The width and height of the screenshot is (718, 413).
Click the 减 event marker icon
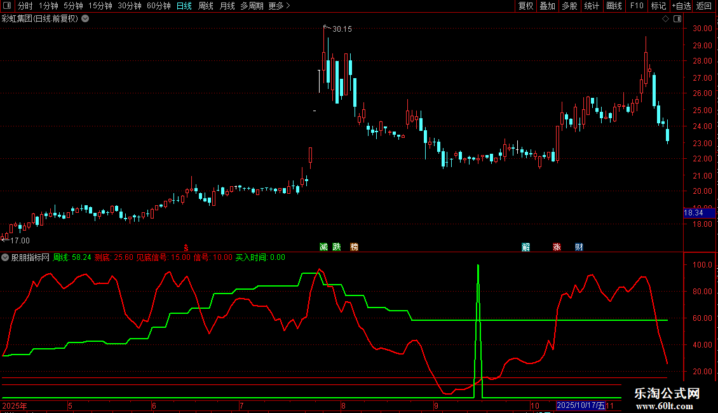pyautogui.click(x=324, y=247)
